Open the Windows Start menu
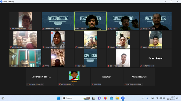Screen dimensions: 181x101 tap(58, 98)
